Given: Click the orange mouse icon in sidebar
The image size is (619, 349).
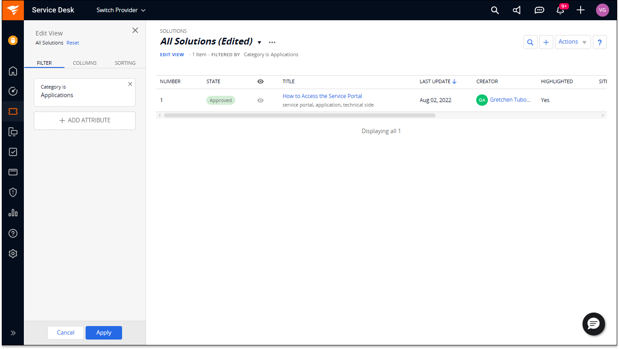Looking at the screenshot, I should tap(13, 40).
